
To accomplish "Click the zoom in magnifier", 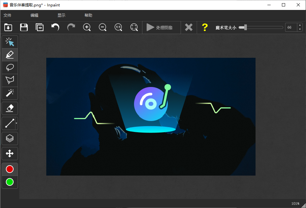I will tap(87, 27).
